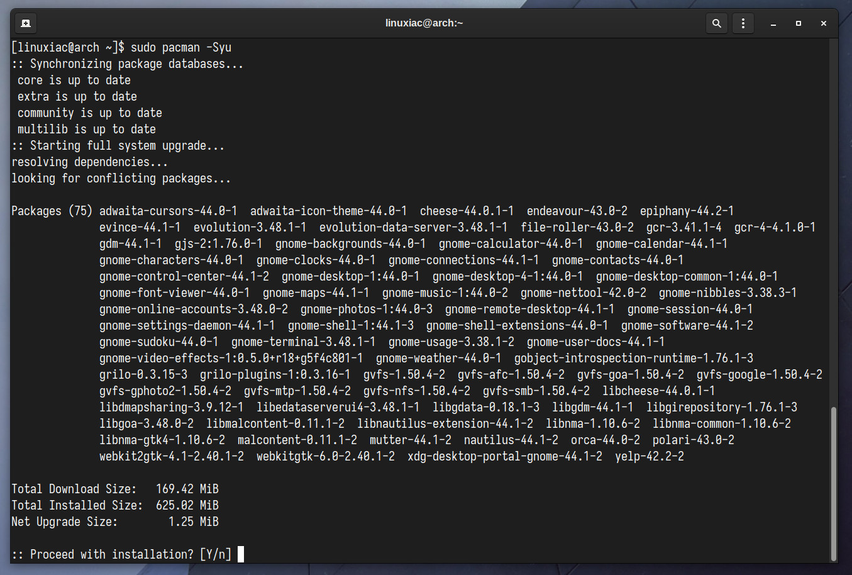The width and height of the screenshot is (852, 575).
Task: Click package evolution-data-server-3.48.1-1
Action: coord(414,228)
